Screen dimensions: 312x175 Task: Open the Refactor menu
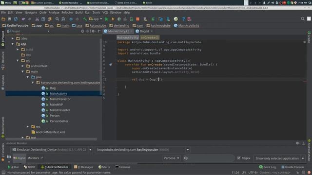67,12
